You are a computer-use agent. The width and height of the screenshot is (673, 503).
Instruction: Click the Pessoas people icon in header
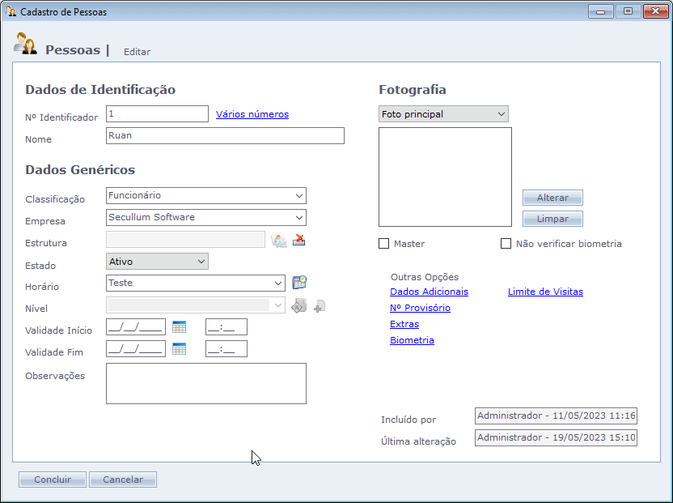coord(25,45)
